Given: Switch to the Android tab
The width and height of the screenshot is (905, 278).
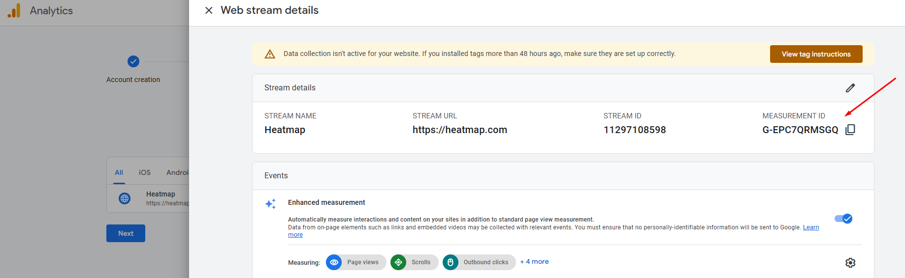Looking at the screenshot, I should click(x=178, y=172).
